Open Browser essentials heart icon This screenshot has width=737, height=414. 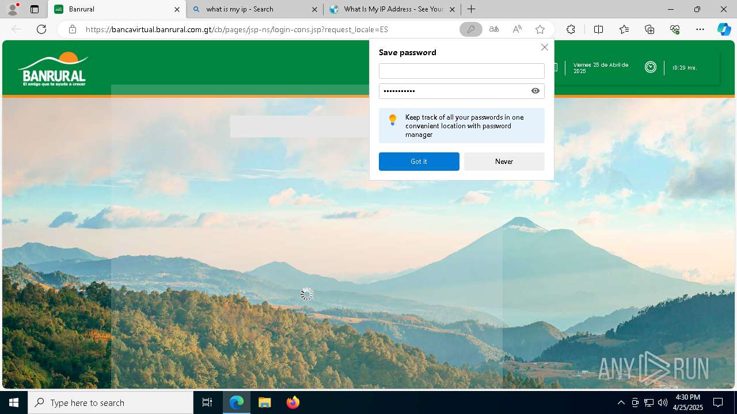[675, 29]
